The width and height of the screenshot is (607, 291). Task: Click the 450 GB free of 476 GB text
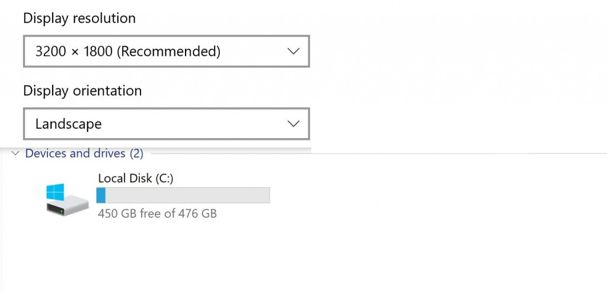[x=157, y=213]
